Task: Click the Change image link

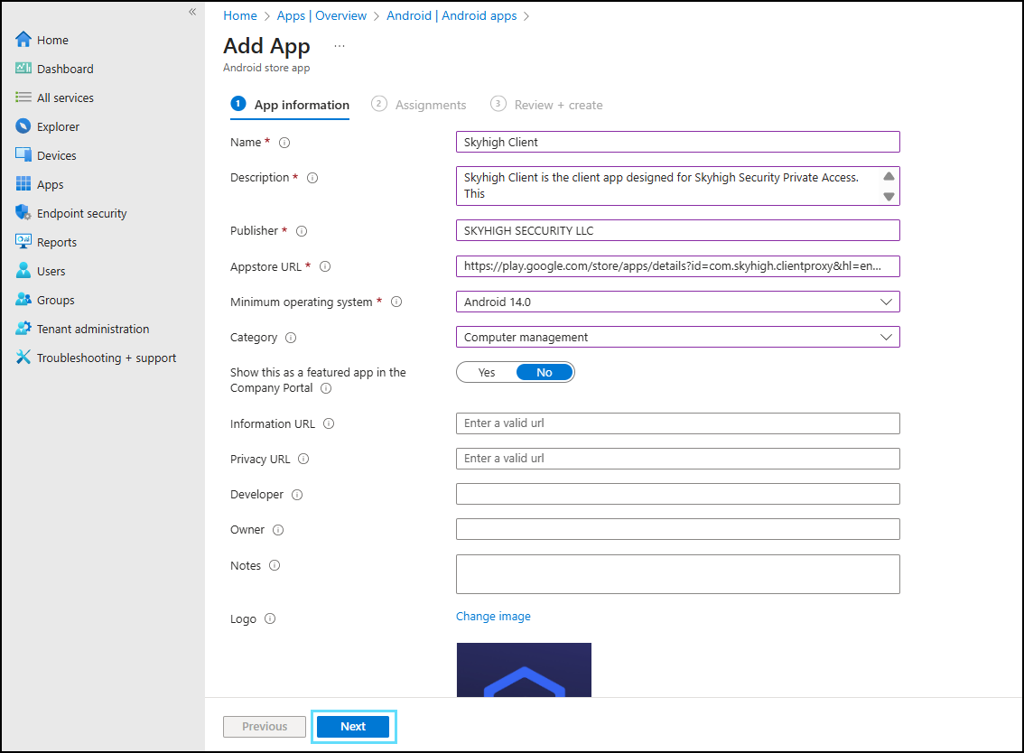Action: [x=493, y=616]
